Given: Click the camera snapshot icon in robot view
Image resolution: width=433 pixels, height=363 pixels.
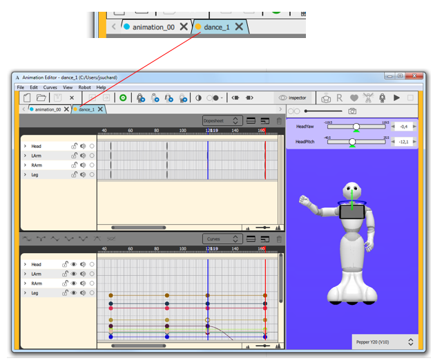Looking at the screenshot, I should pos(352,111).
